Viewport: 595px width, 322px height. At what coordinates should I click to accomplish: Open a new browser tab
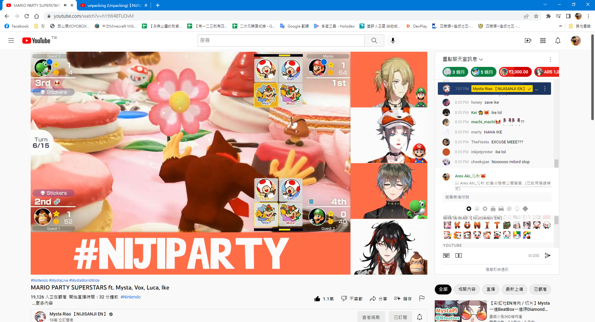tap(157, 5)
